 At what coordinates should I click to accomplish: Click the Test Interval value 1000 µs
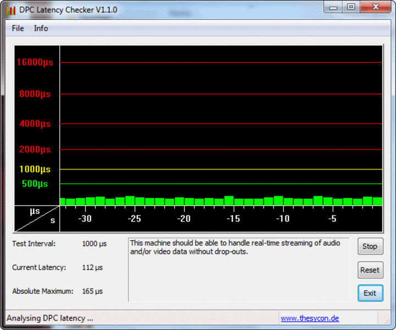(x=94, y=244)
